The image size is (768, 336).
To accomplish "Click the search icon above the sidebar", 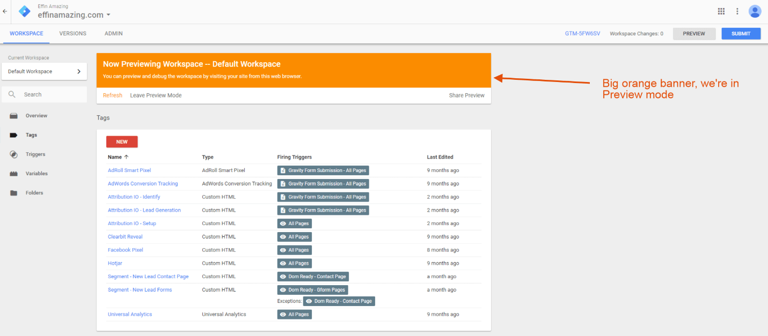I will pos(12,94).
